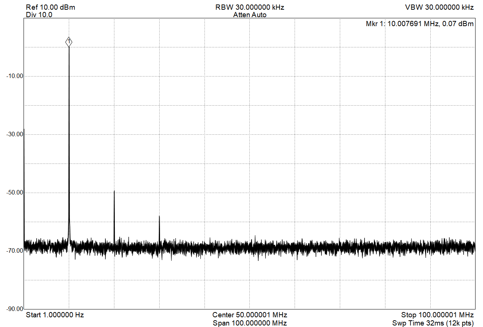The height and width of the screenshot is (327, 483).
Task: Select the VBW 30.000000 kHz readout
Action: click(x=439, y=7)
